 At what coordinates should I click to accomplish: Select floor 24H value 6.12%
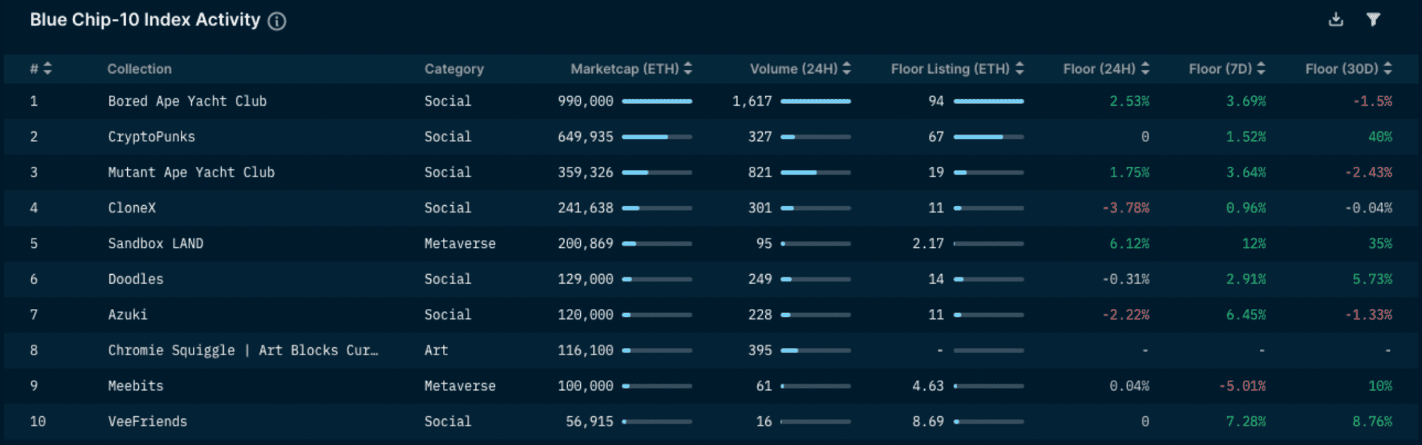[x=1130, y=243]
